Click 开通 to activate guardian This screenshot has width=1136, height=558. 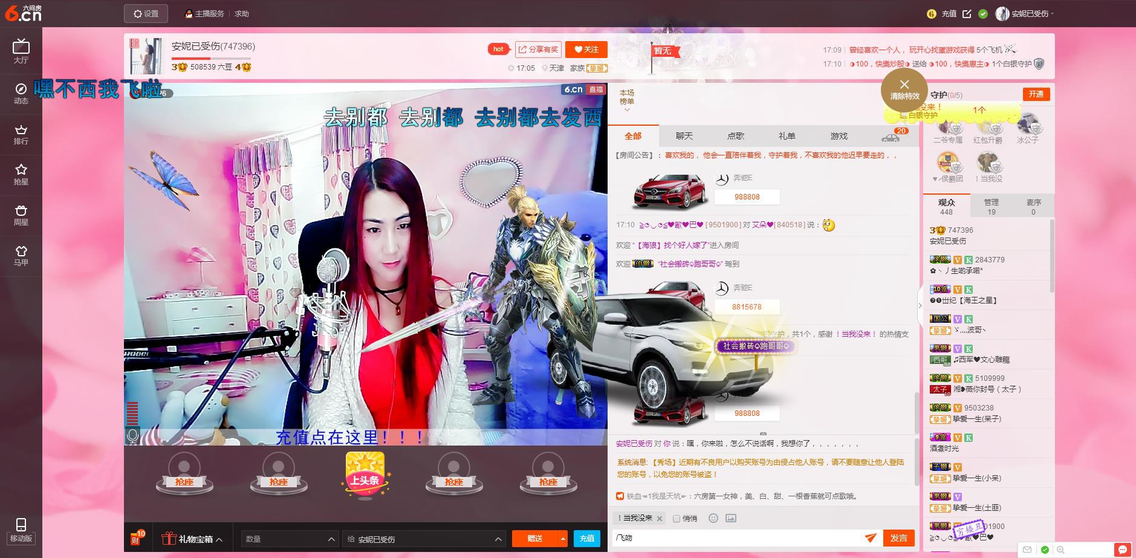pyautogui.click(x=1036, y=94)
